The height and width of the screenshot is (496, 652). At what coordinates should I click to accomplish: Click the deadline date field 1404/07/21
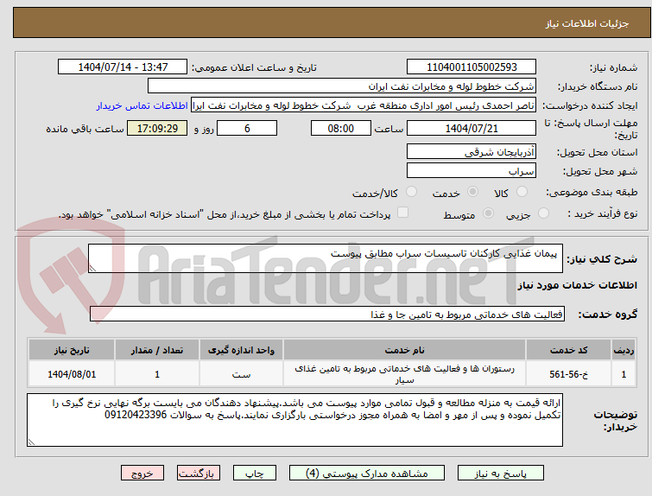[472, 128]
